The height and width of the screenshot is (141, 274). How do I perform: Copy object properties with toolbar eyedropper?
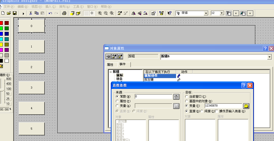tap(120, 13)
